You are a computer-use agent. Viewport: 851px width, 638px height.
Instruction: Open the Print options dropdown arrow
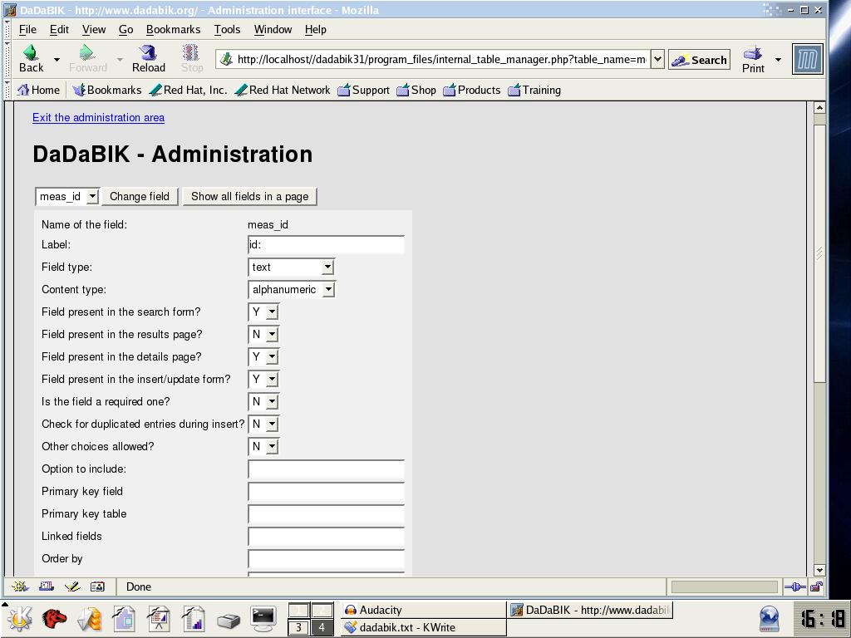click(778, 59)
